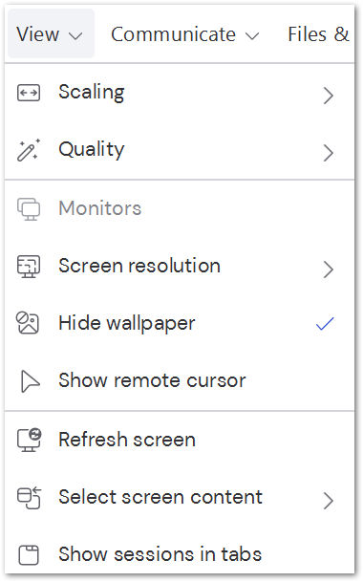Uncheck the Hide wallpaper checkmark
Screen dimensions: 363x582
(x=325, y=323)
